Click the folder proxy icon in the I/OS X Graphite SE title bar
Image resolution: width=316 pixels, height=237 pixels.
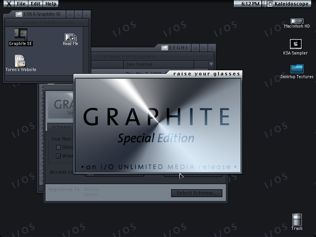point(19,14)
